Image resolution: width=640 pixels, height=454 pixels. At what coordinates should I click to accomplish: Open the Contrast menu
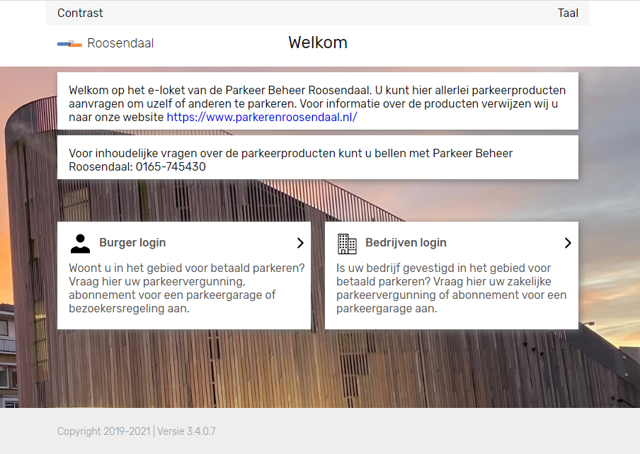pos(80,13)
